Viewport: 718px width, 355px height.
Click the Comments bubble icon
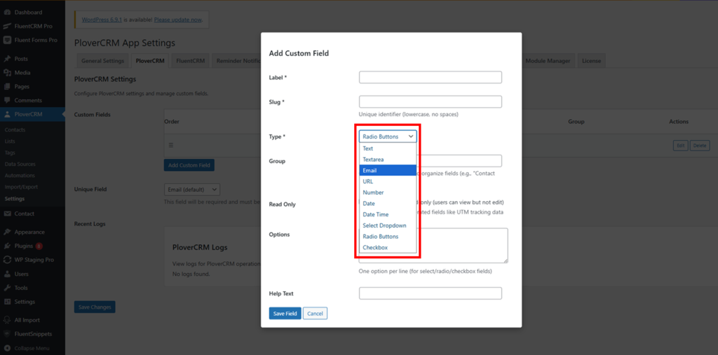(7, 100)
